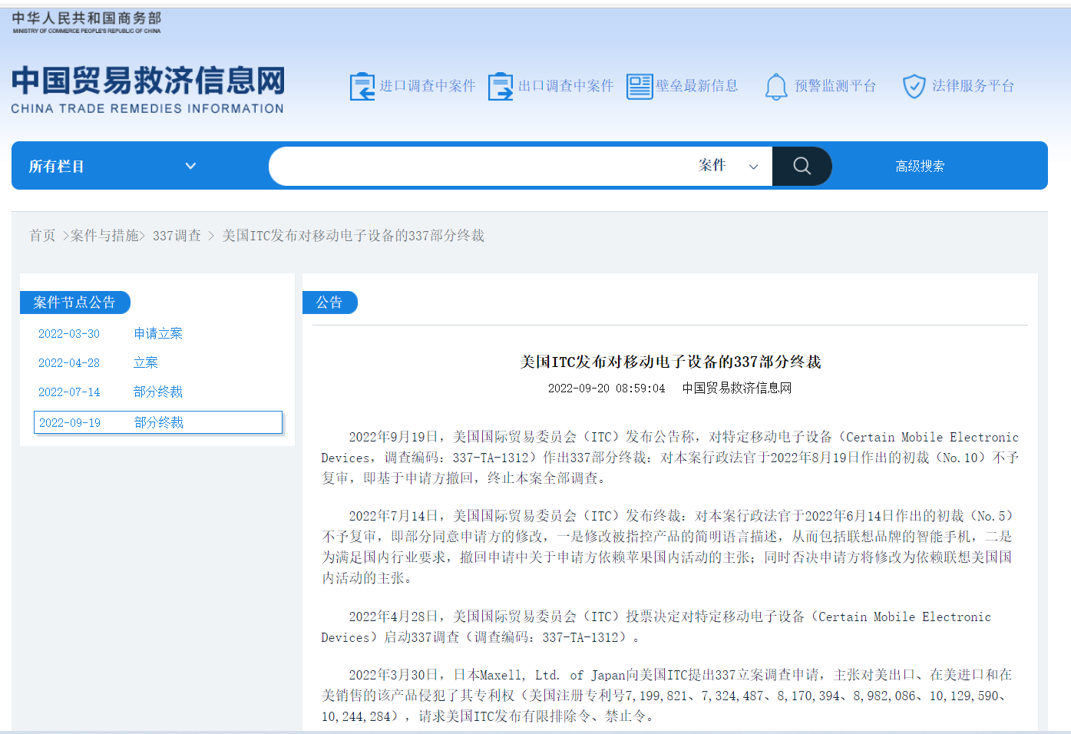The image size is (1071, 734).
Task: Open 部分终裁 node dated 2022-09-19
Action: pos(159,422)
